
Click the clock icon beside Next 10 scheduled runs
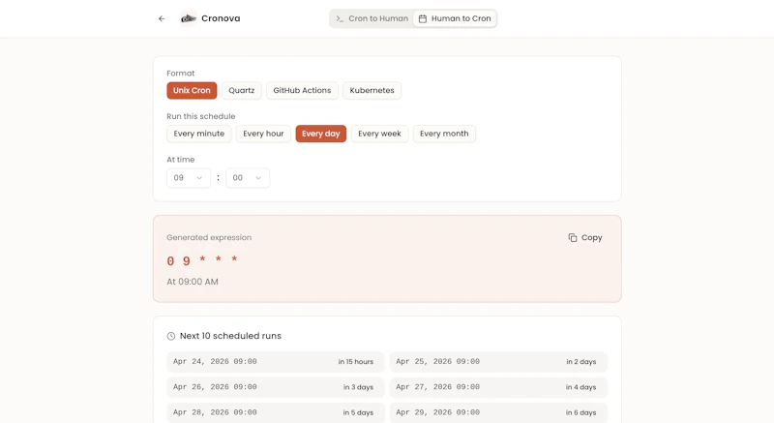click(171, 336)
